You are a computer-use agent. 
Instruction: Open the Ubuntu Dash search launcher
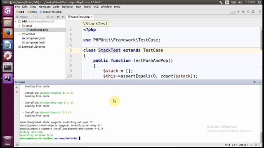[7, 11]
